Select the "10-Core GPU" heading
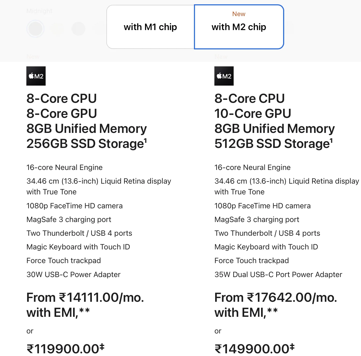The height and width of the screenshot is (356, 361). tap(252, 114)
